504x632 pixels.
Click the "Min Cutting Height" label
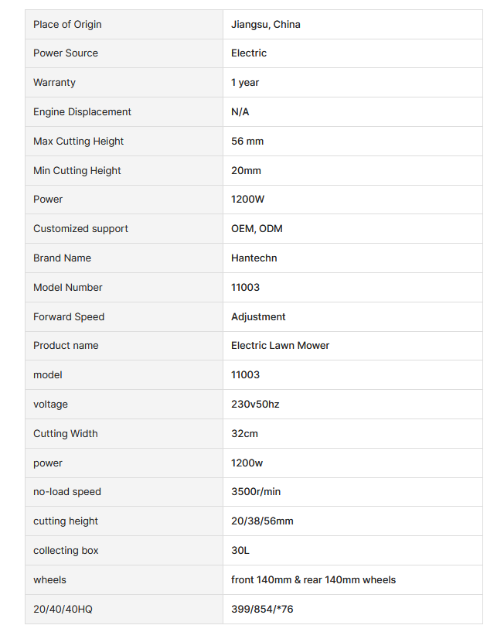(x=77, y=171)
